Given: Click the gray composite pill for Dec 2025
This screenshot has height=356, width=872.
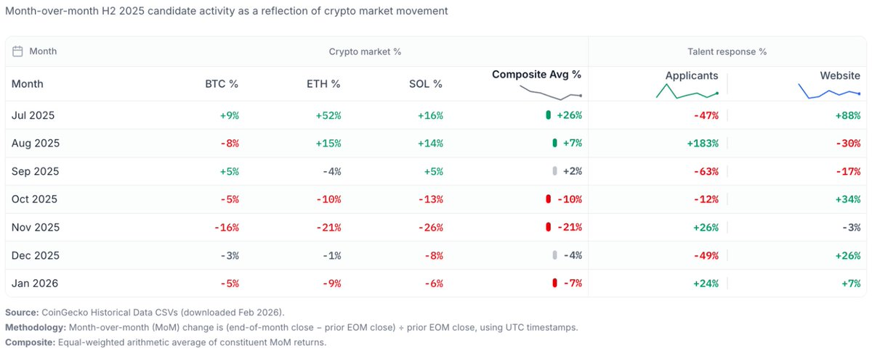Looking at the screenshot, I should coord(554,255).
